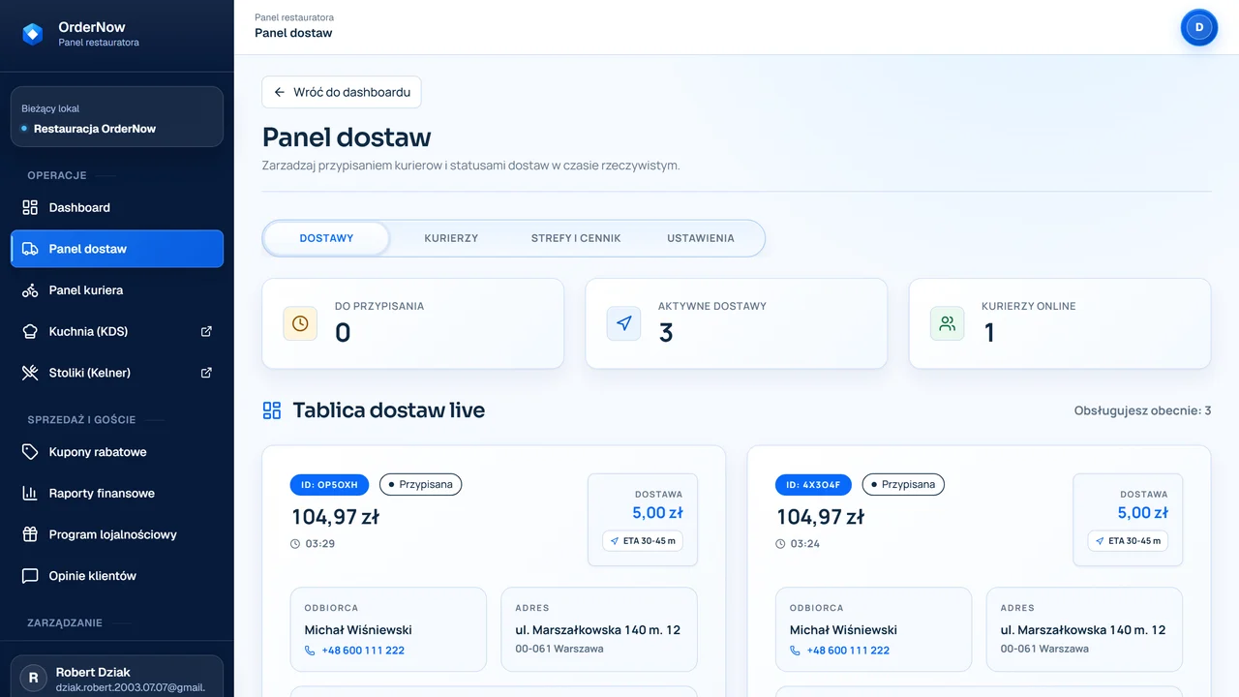The width and height of the screenshot is (1239, 697).
Task: Go back via Wróć do dashboardu button
Action: click(342, 92)
